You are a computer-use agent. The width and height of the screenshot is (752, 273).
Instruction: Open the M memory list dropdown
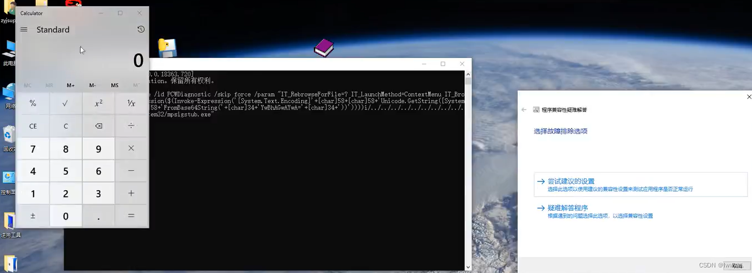click(x=136, y=85)
